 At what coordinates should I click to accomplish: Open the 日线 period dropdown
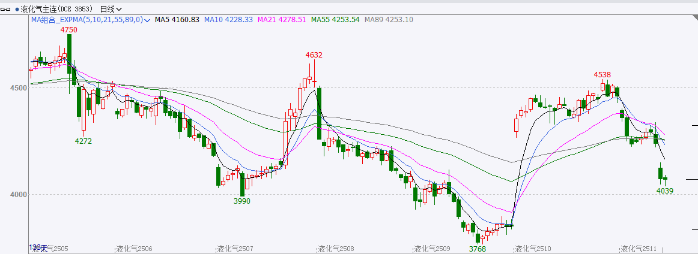(111, 9)
